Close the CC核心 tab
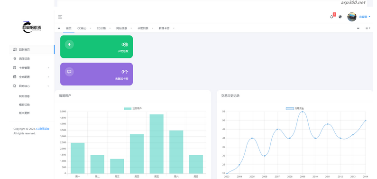 click(x=91, y=28)
